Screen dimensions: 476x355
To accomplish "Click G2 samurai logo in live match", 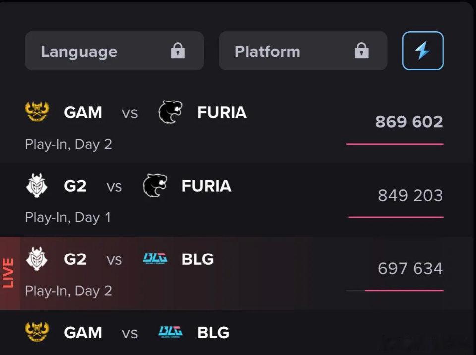I will (x=37, y=258).
